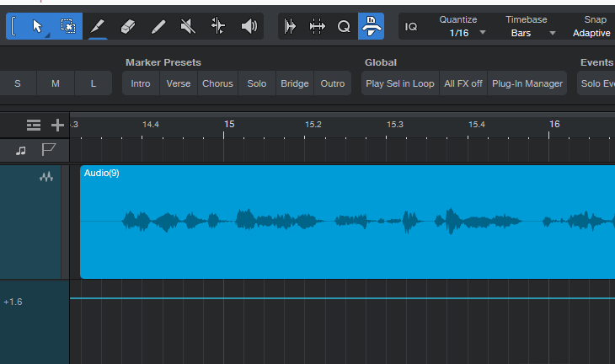Open the Snap Adaptive dropdown

[x=592, y=33]
